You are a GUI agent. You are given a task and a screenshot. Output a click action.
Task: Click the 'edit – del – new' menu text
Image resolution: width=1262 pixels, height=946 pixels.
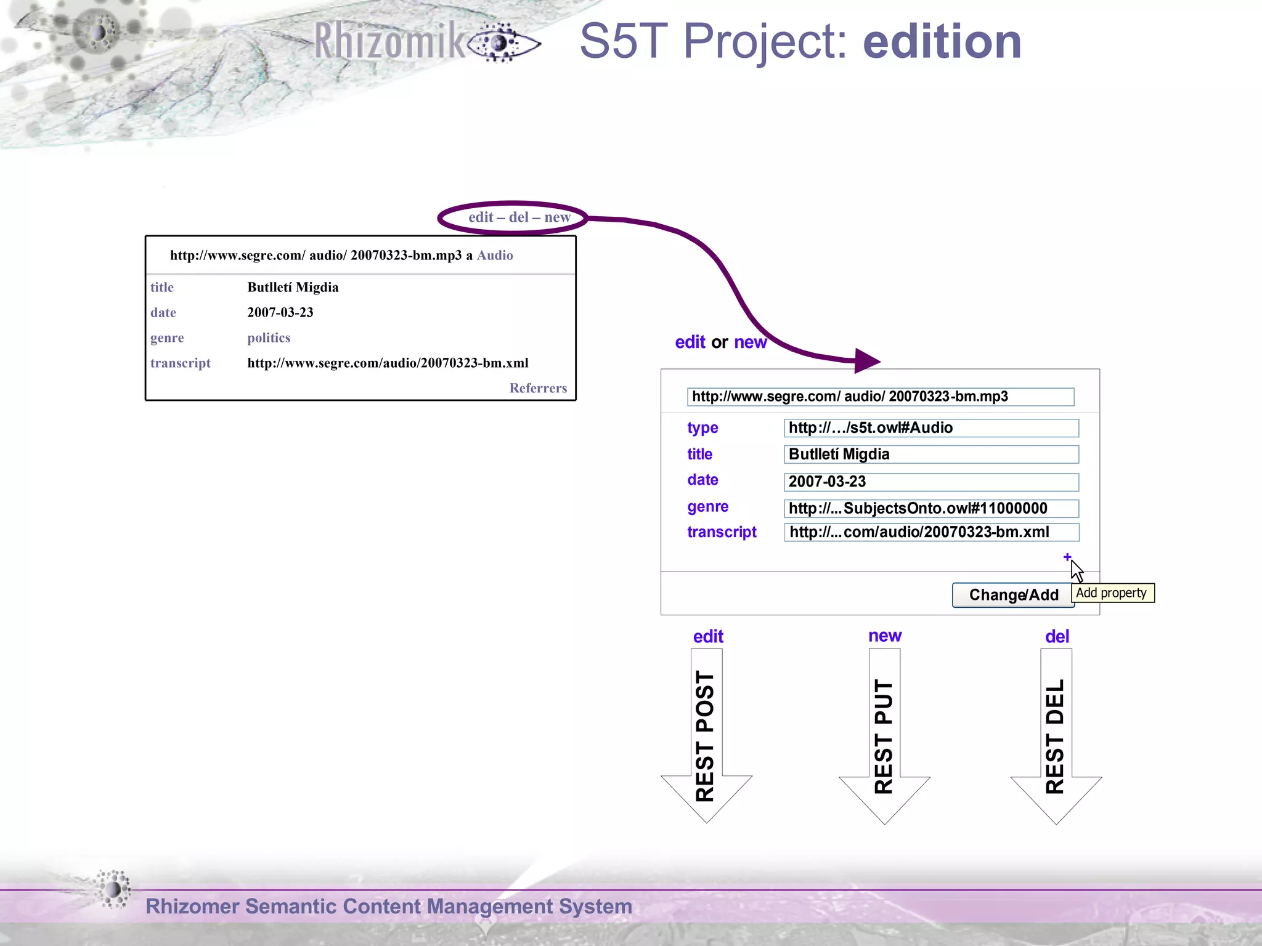tap(519, 217)
